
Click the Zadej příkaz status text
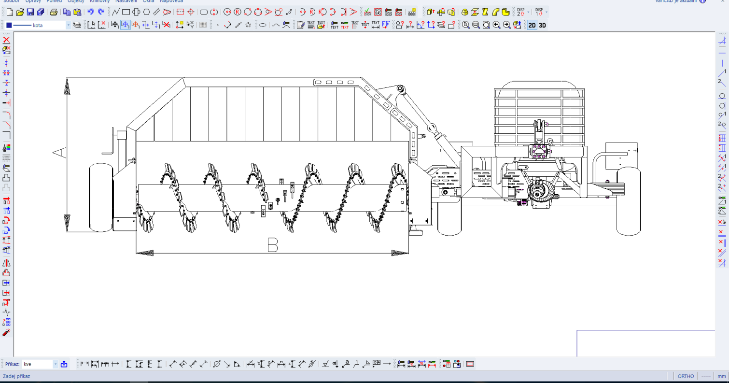[16, 376]
